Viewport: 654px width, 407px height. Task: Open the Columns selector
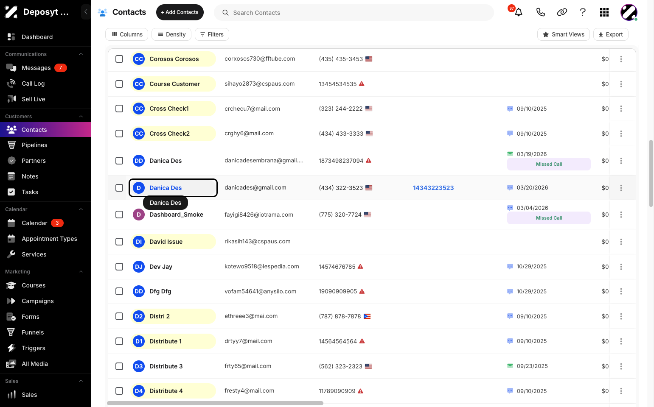click(126, 34)
